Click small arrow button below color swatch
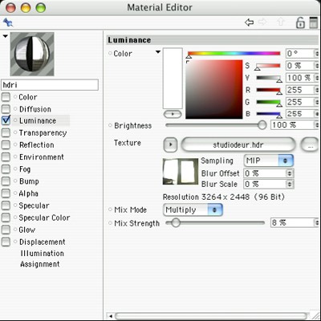The width and height of the screenshot is (321, 321). point(173,114)
